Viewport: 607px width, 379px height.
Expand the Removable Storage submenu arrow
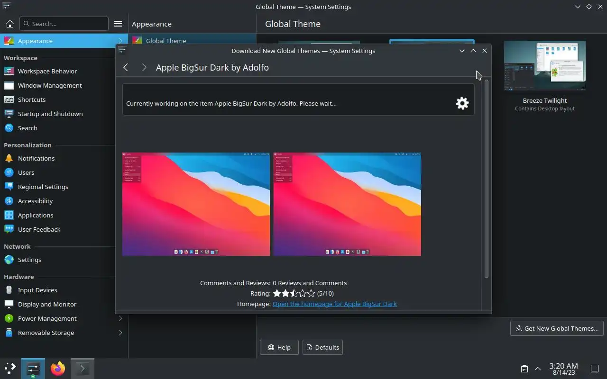point(120,333)
